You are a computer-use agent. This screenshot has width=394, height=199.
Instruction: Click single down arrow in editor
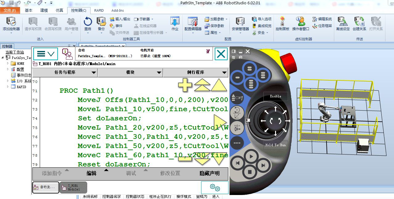click(x=219, y=159)
